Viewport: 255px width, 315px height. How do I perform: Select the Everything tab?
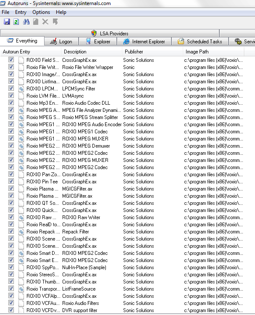[22, 41]
